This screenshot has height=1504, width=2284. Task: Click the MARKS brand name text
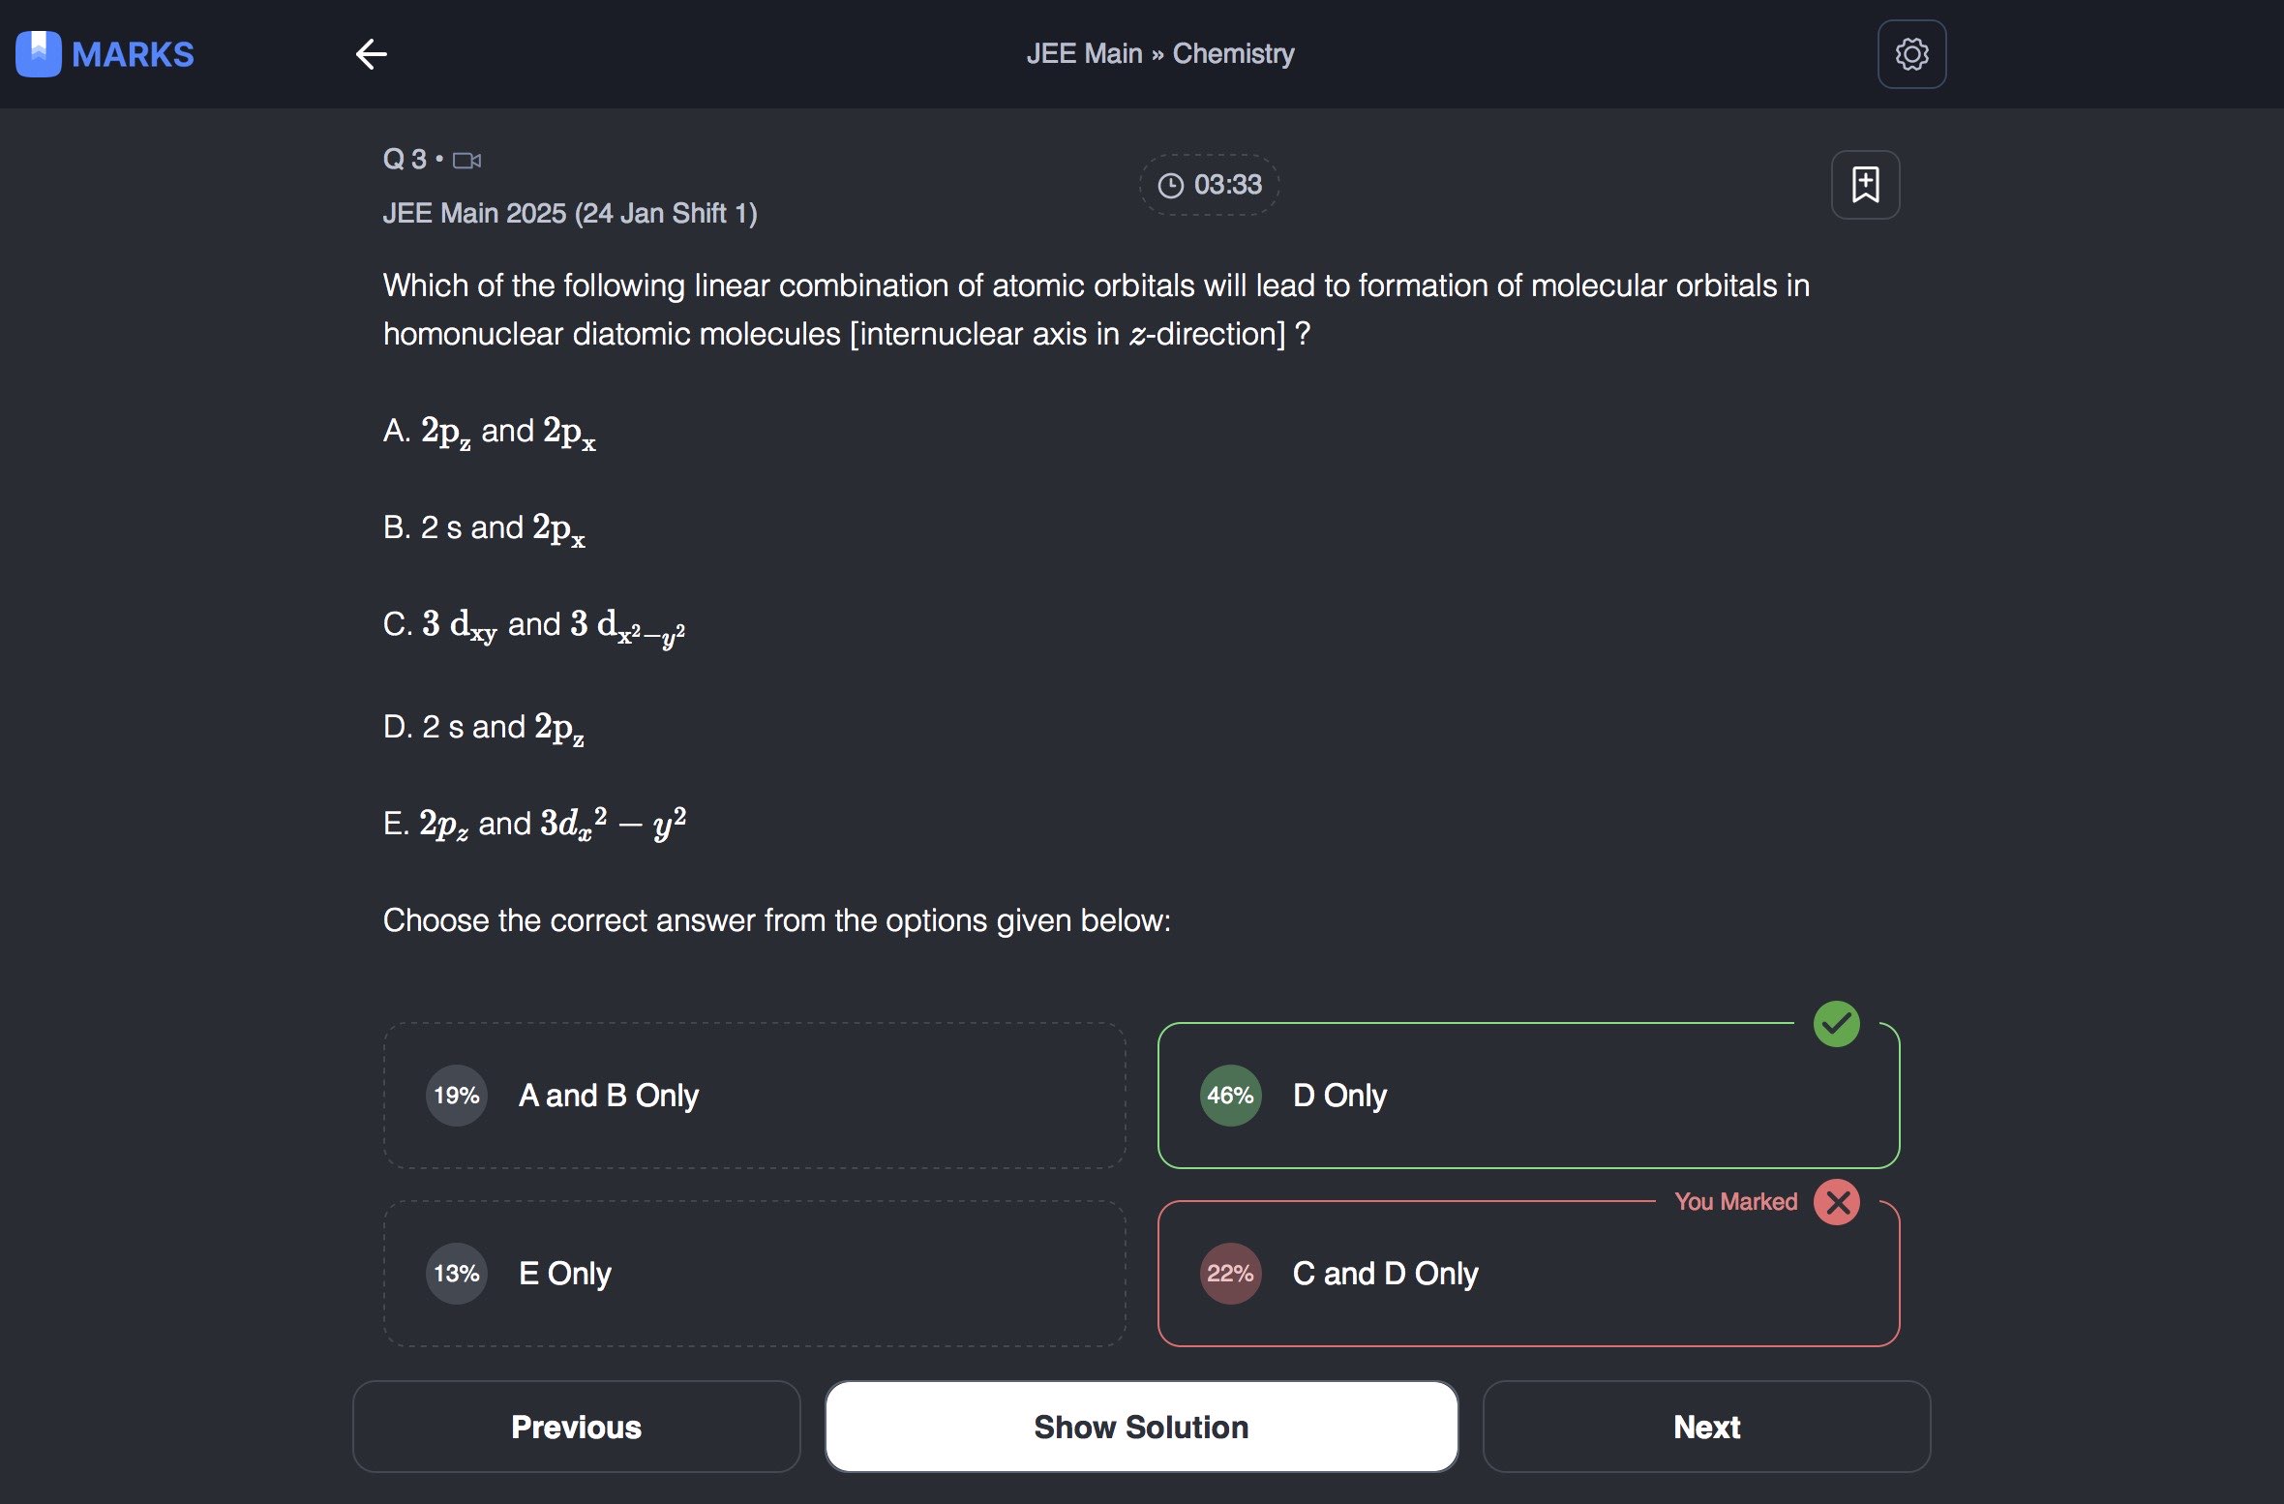(x=133, y=54)
